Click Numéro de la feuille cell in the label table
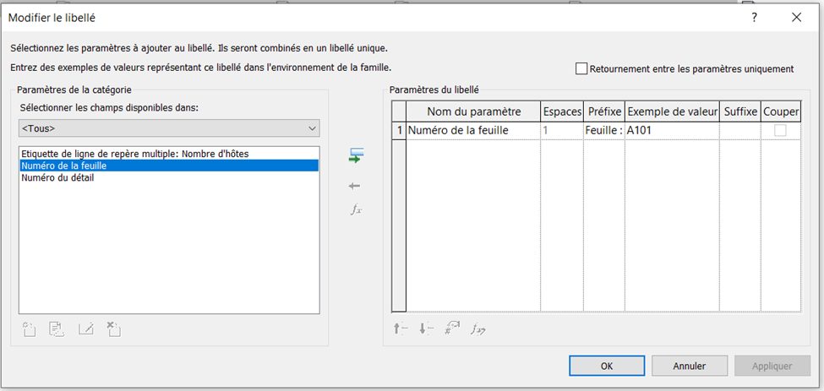Screen dimensions: 824x391 tap(473, 131)
